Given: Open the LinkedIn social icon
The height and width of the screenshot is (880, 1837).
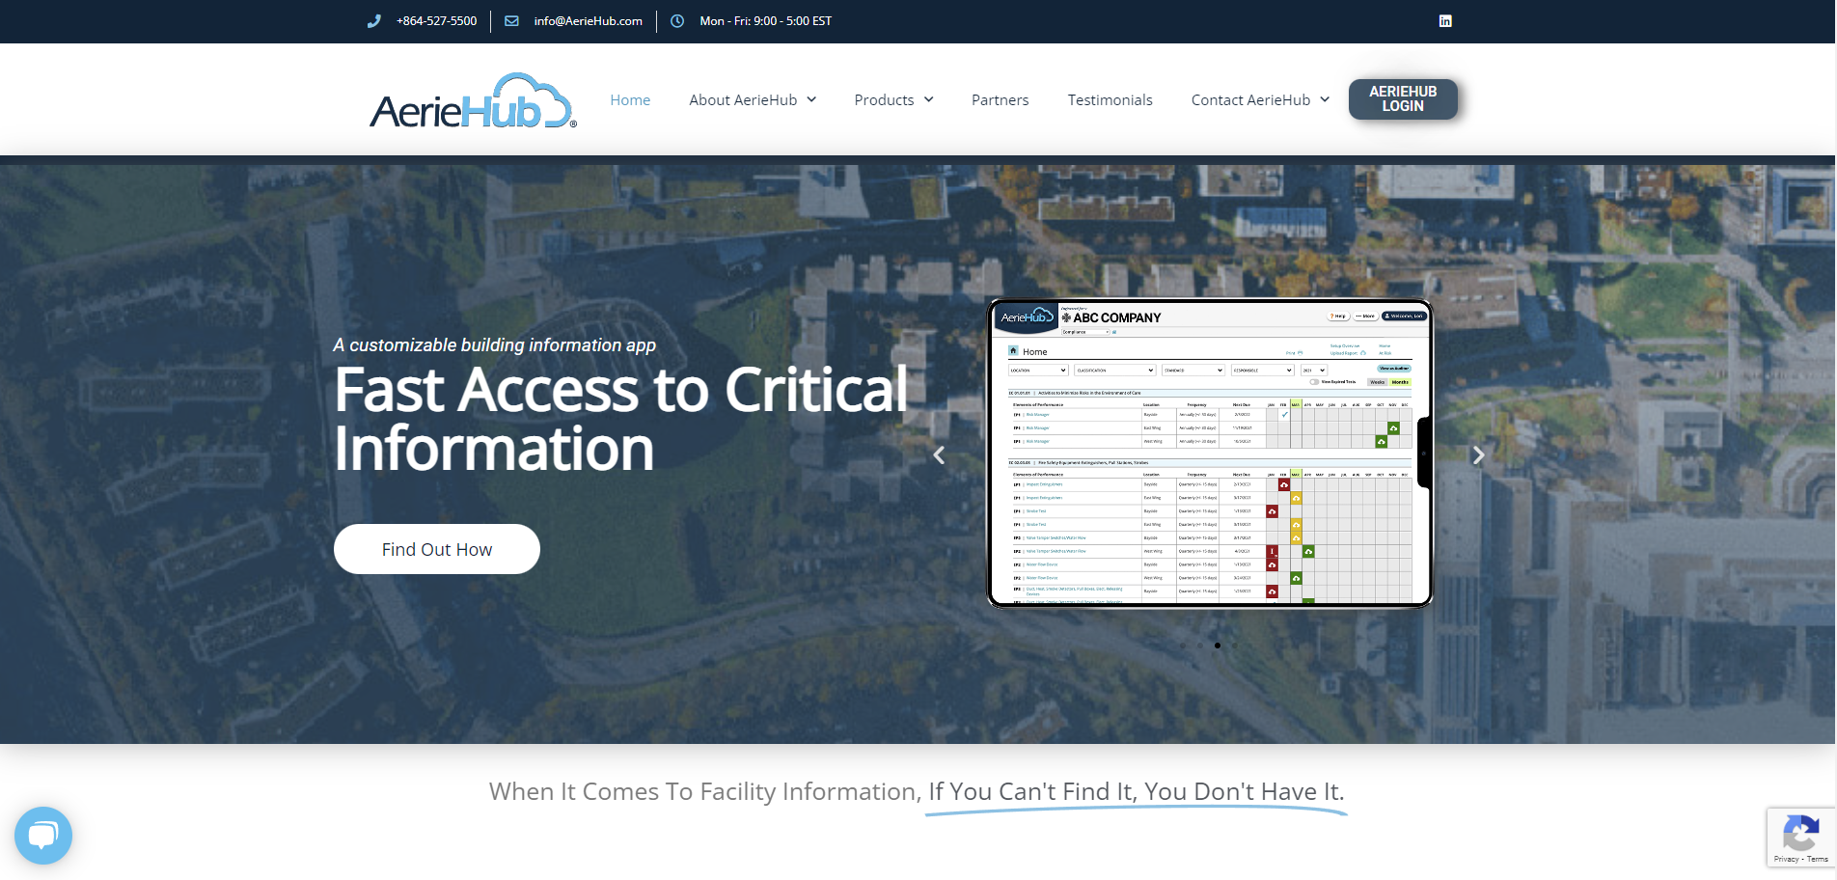Looking at the screenshot, I should pyautogui.click(x=1445, y=20).
